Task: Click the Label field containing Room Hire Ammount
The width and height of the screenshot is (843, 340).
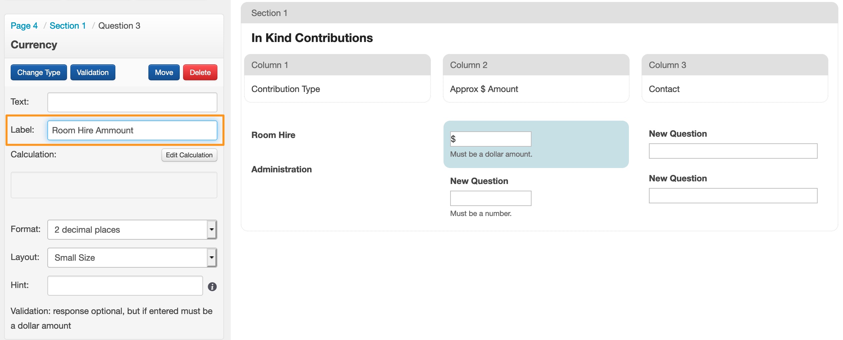Action: [132, 130]
